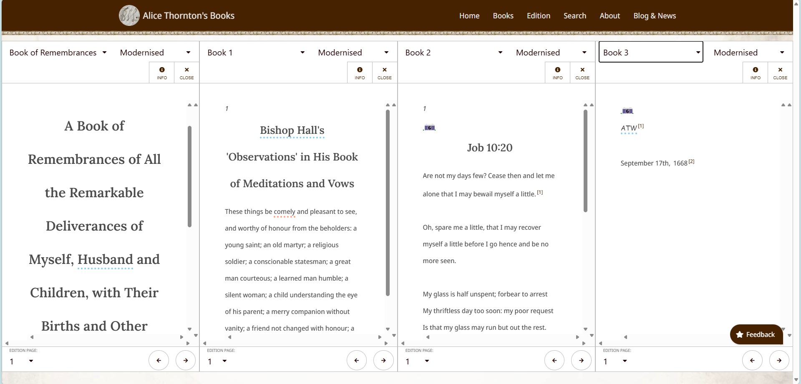This screenshot has height=384, width=801.
Task: Go to next page in Book 3
Action: (779, 360)
